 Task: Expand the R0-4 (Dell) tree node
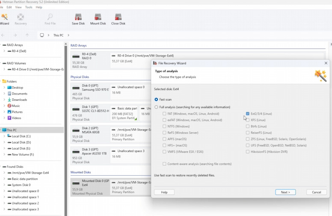pos(4,51)
